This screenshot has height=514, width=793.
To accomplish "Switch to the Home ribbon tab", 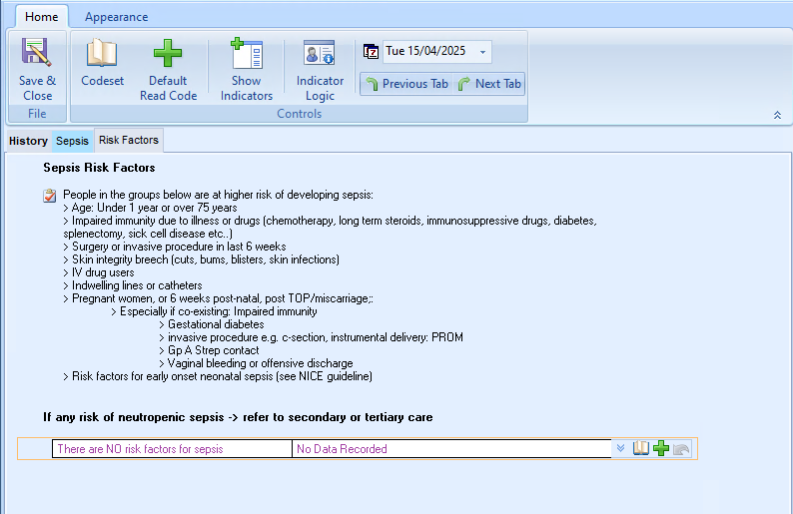I will tap(42, 17).
